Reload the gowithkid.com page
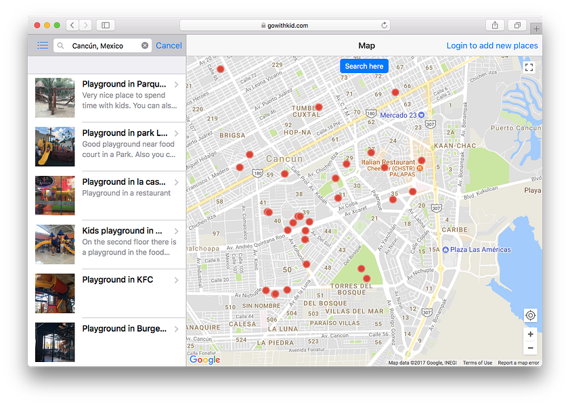Viewport: 570px width, 406px height. pos(384,25)
